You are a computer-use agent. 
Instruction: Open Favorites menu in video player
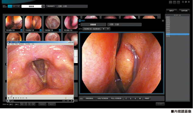[x=28, y=44]
